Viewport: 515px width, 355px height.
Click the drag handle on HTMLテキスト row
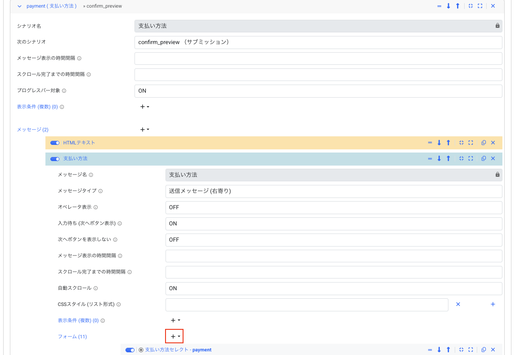tap(430, 143)
